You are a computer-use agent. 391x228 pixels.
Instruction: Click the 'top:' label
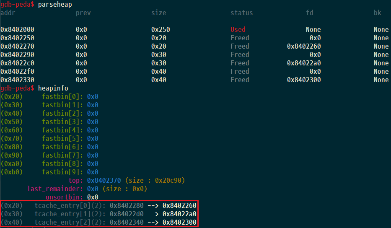pos(76,181)
